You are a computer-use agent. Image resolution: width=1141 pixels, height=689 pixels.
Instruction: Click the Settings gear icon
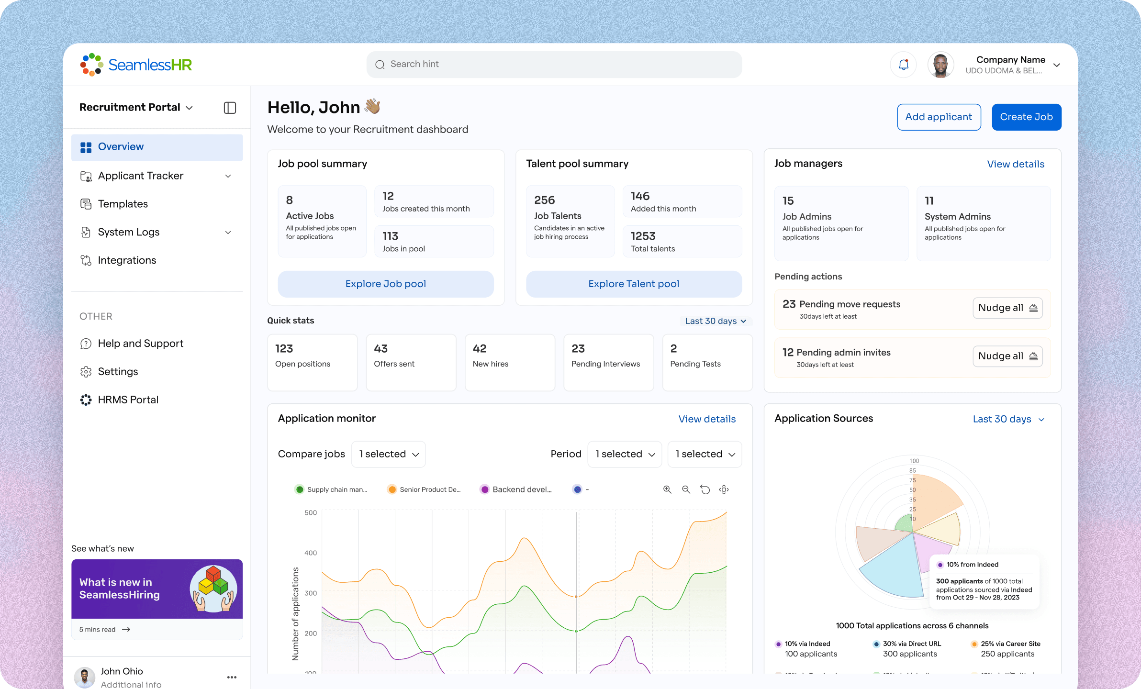pos(86,372)
